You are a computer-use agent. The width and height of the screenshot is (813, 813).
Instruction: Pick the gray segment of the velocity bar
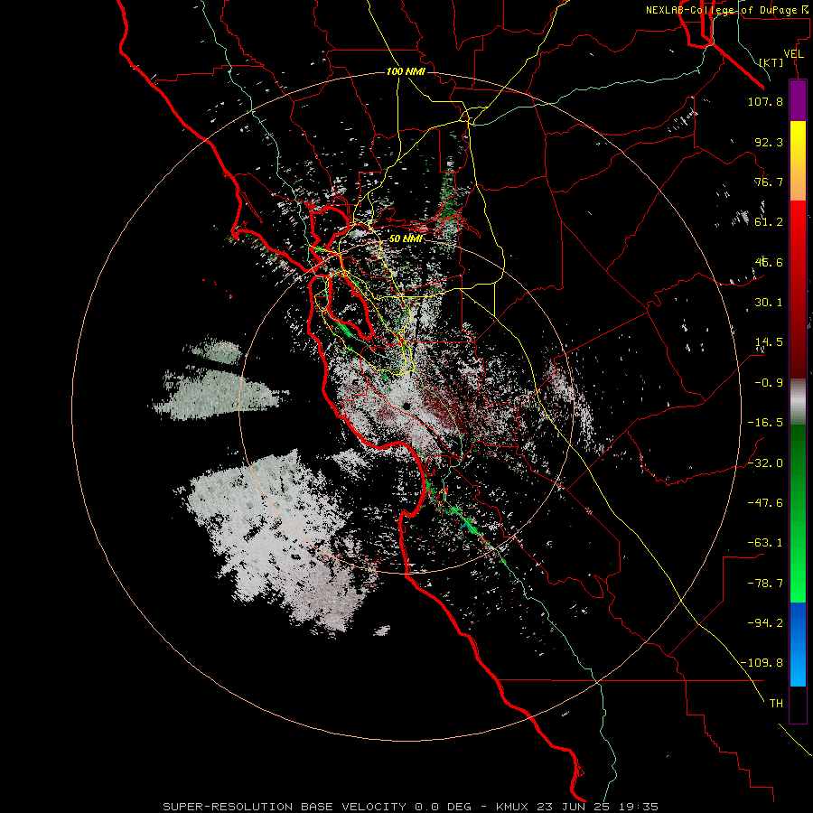[x=798, y=402]
